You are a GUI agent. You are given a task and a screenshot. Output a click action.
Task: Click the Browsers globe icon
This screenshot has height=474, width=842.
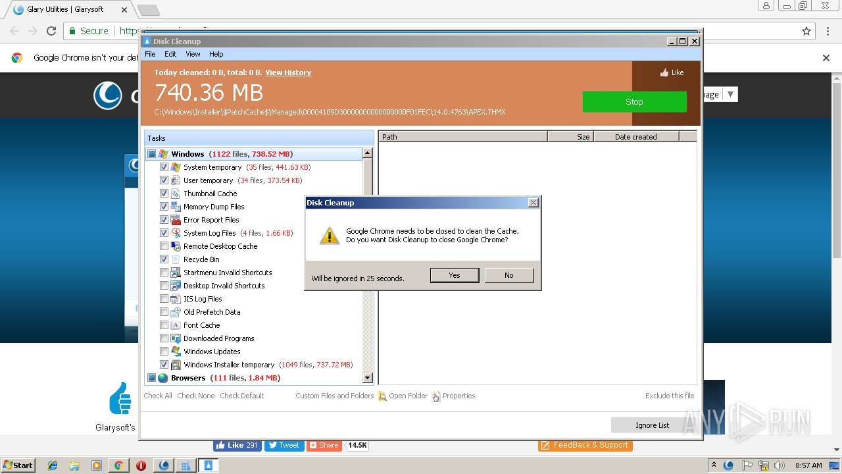(x=163, y=378)
